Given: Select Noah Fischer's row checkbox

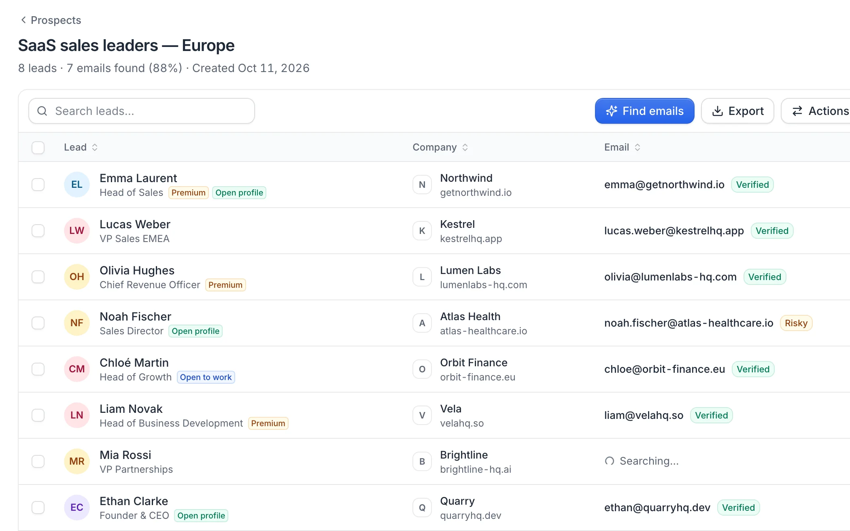Looking at the screenshot, I should (38, 323).
